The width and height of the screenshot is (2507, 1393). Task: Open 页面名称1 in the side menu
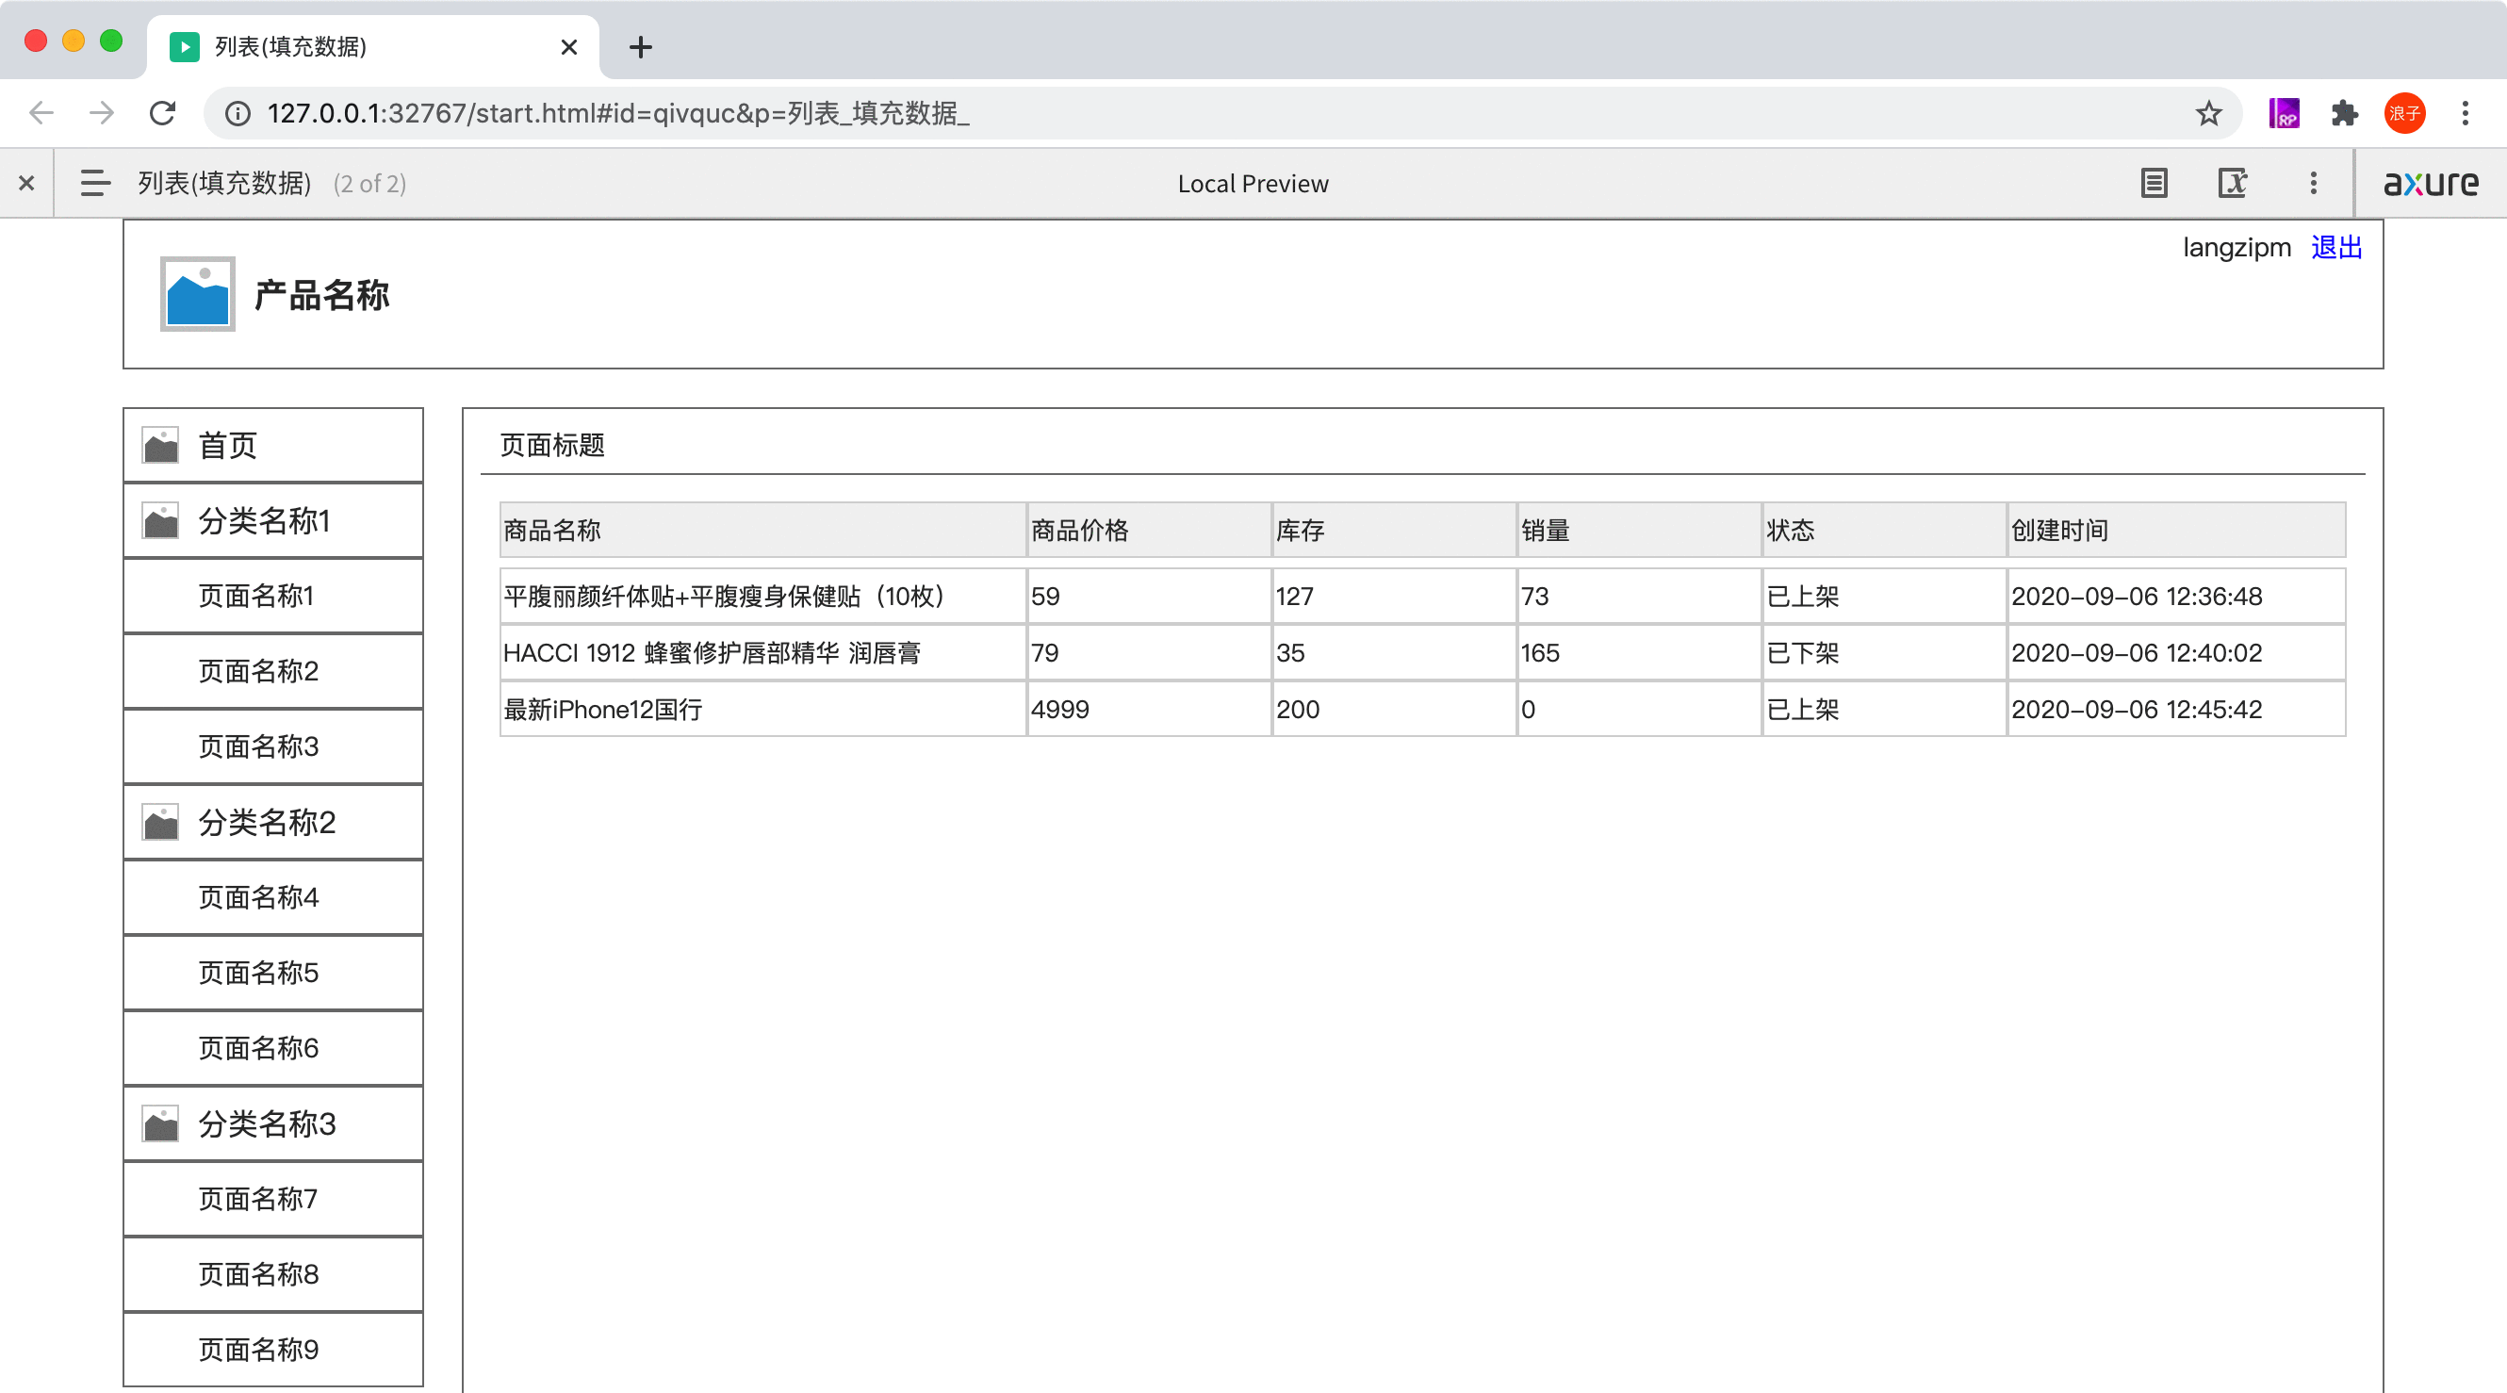[x=273, y=596]
